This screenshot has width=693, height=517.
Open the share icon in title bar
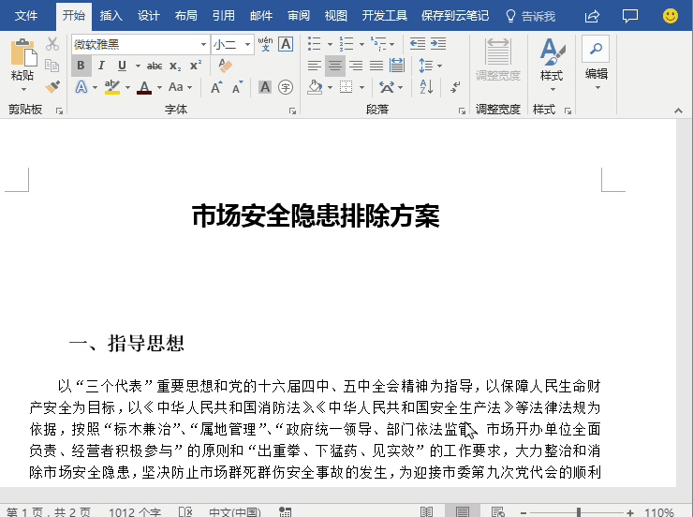[592, 16]
